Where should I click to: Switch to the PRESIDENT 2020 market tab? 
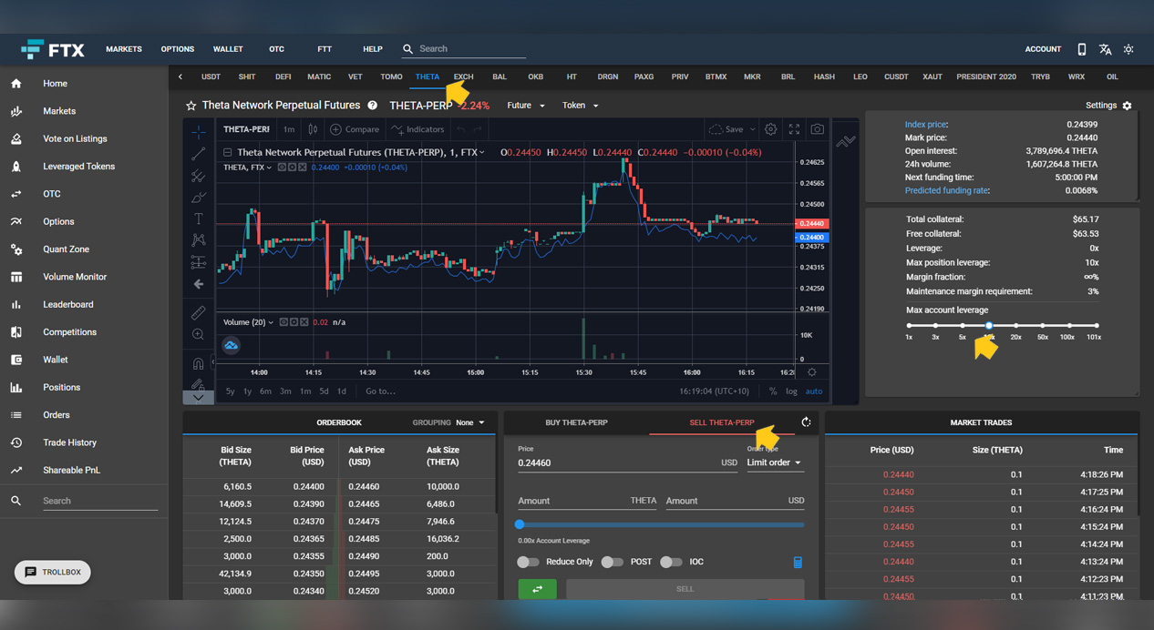986,77
